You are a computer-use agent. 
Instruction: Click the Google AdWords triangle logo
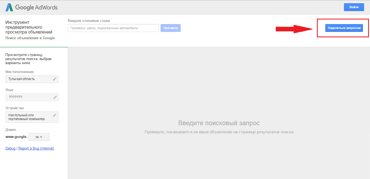9,7
